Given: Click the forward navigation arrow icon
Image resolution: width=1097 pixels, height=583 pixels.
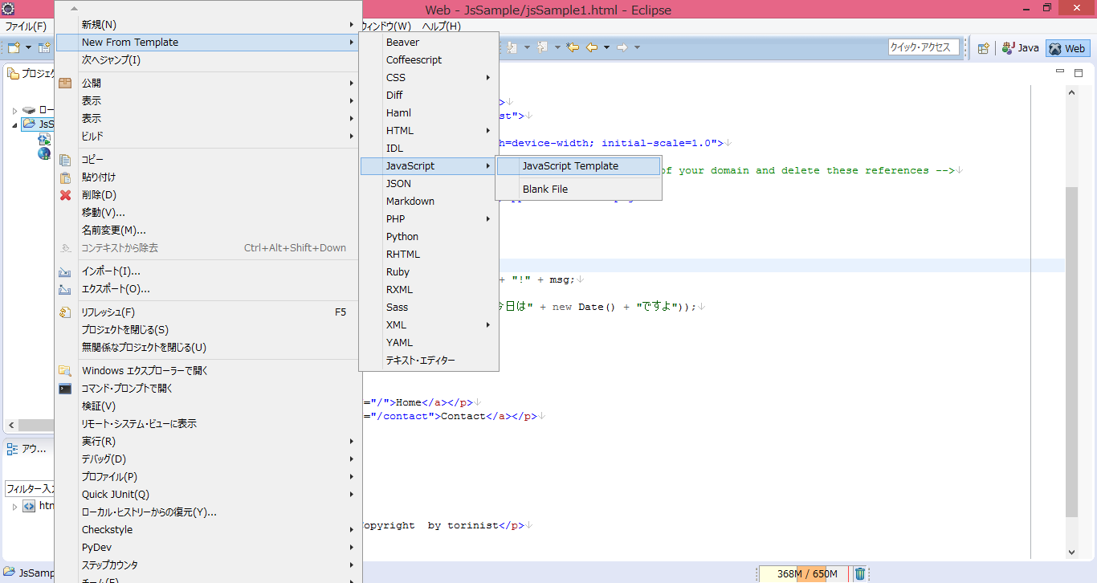Looking at the screenshot, I should 622,47.
